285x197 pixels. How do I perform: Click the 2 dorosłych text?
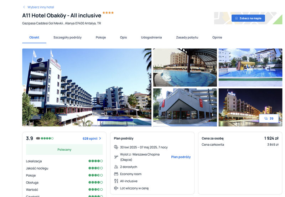129,167
